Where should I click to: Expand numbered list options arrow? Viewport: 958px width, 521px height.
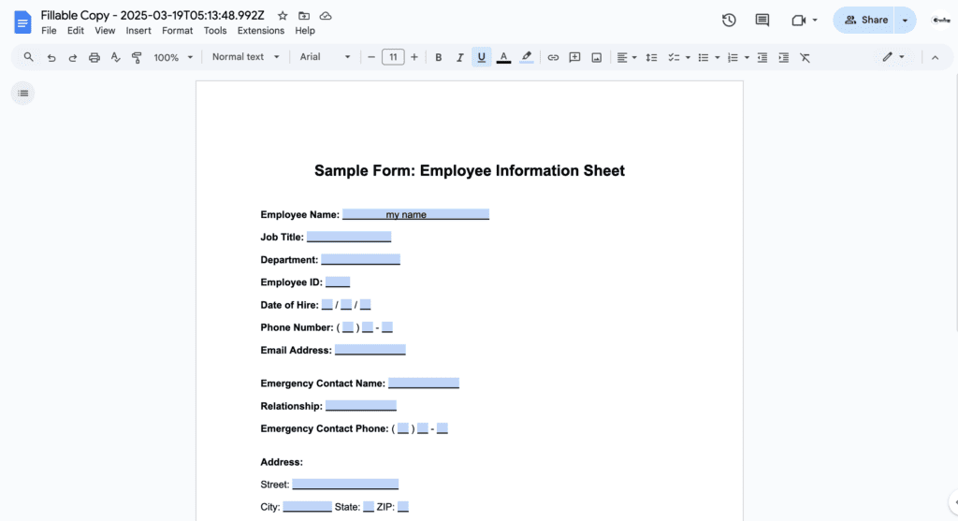coord(747,58)
